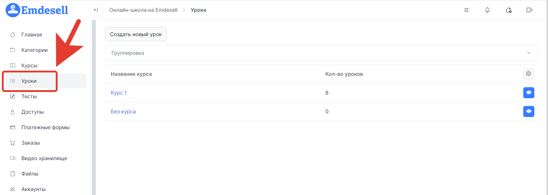Screen dimensions: 548x195
Task: Click the logout icon in top bar
Action: click(x=530, y=10)
